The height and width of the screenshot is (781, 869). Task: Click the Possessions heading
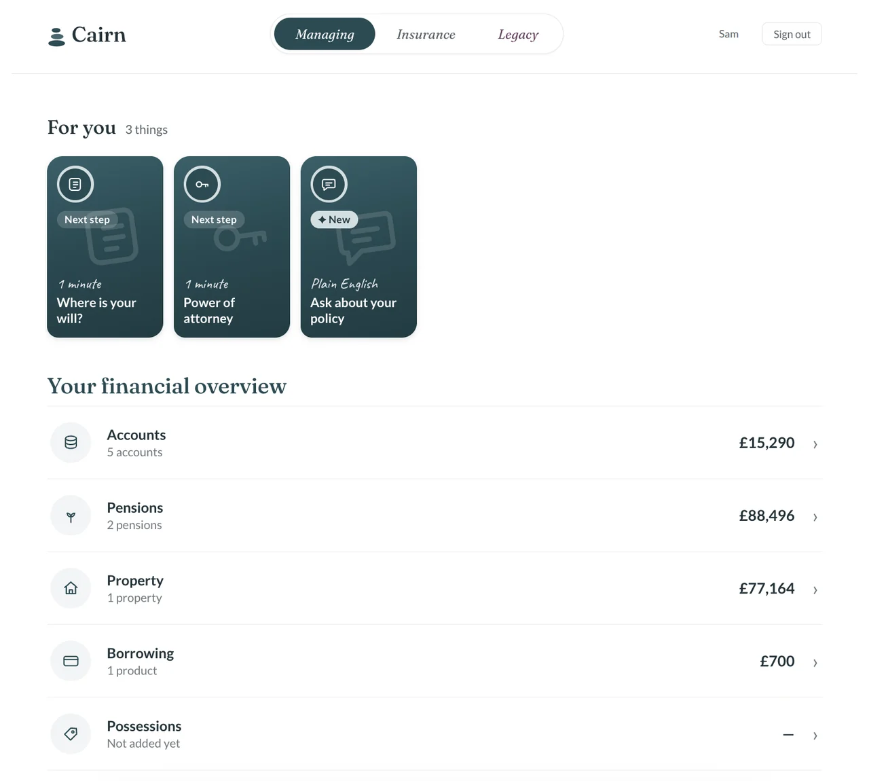[144, 726]
